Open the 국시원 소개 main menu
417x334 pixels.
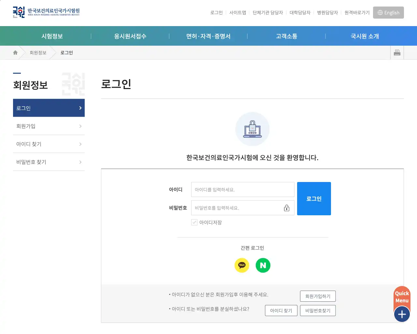[x=365, y=36]
